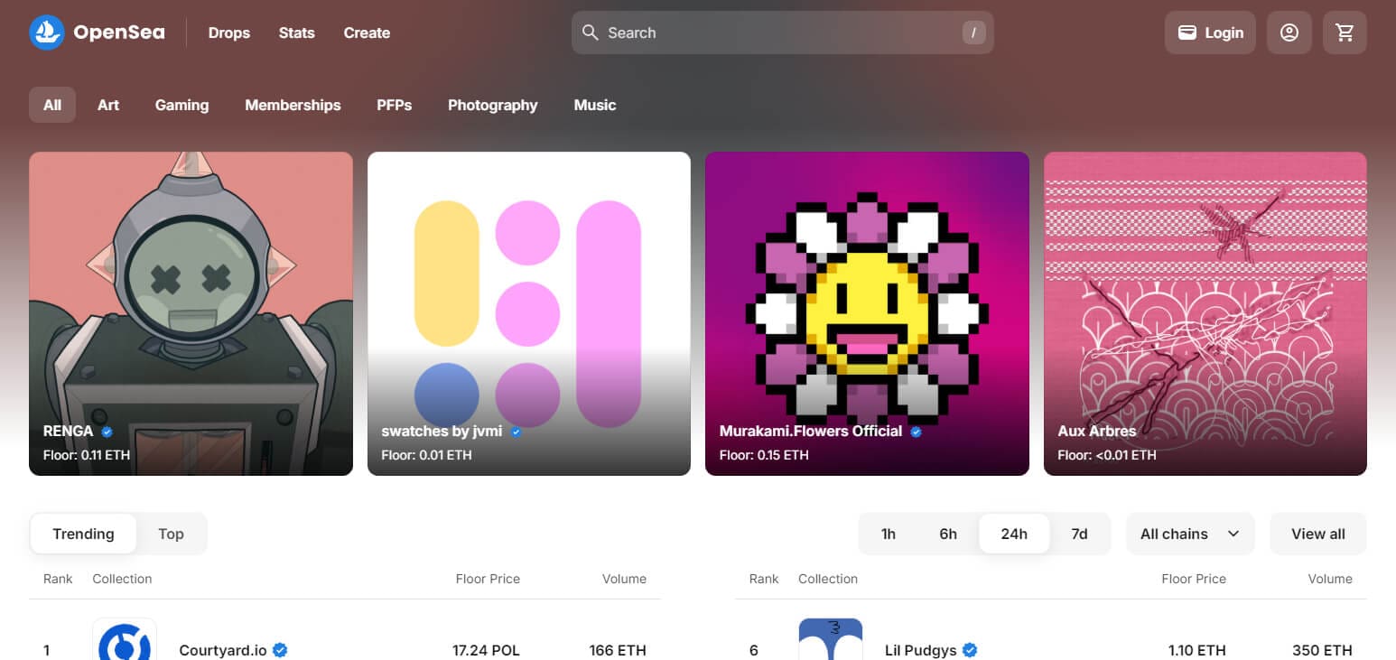1396x660 pixels.
Task: Select the 6h time range
Action: point(948,534)
